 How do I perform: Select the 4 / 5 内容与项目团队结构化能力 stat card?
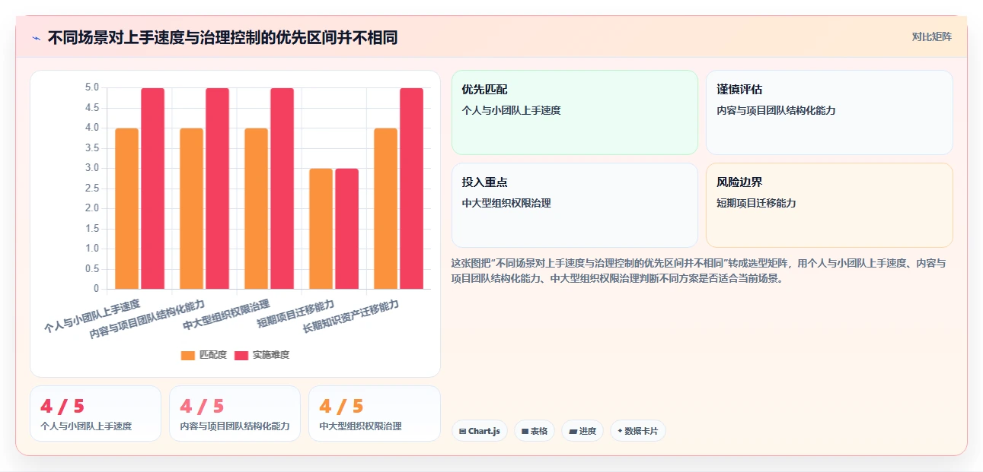pyautogui.click(x=235, y=413)
